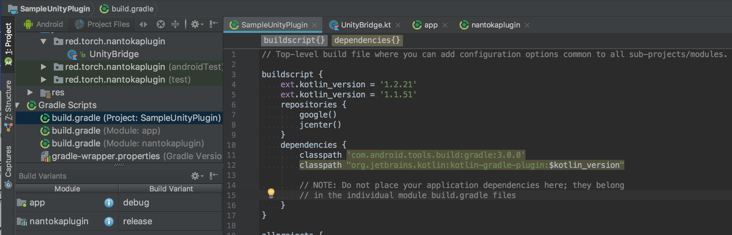Viewport: 732px width, 235px height.
Task: Collapse the Gradle Scripts node
Action: pos(17,105)
